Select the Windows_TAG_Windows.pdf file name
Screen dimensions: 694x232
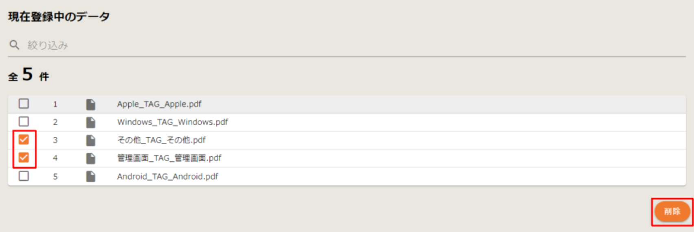(x=173, y=122)
